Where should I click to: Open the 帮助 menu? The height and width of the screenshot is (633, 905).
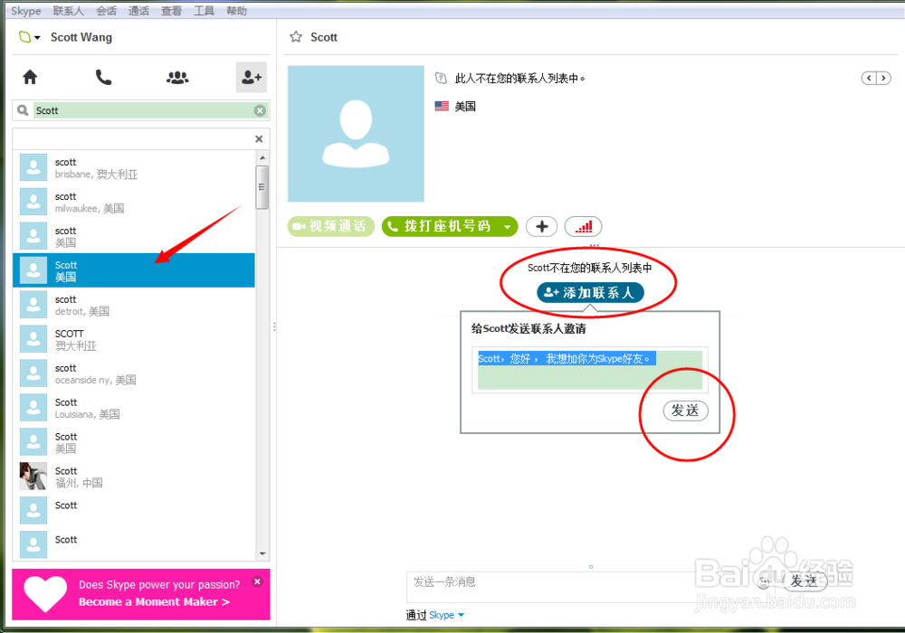pos(236,11)
